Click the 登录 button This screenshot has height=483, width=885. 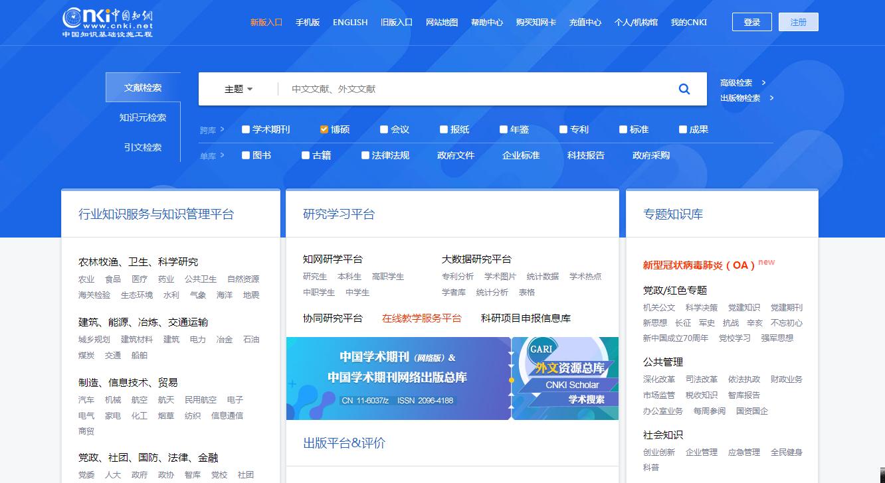[752, 22]
